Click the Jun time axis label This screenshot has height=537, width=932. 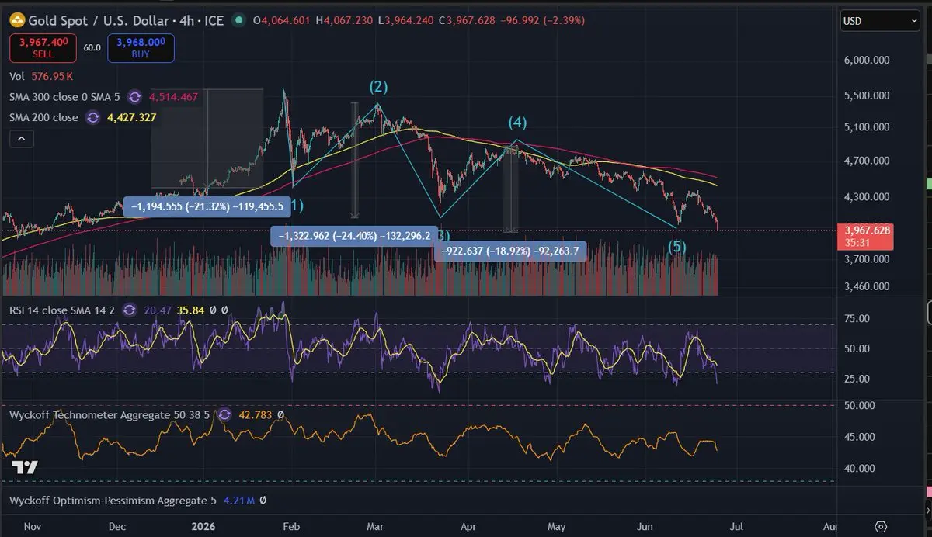click(645, 525)
